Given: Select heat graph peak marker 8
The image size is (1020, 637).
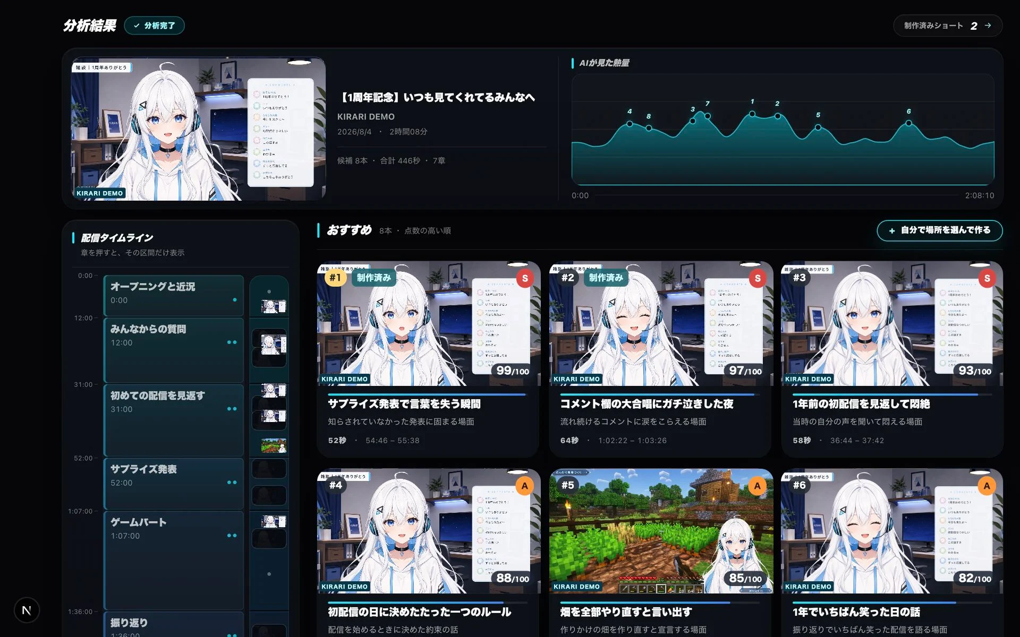Looking at the screenshot, I should point(649,128).
